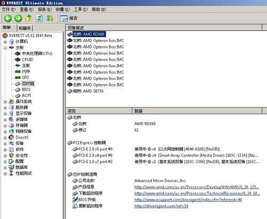Screen dimensions: 267x219
Task: Click the 报告 report toolbar button
Action: [x=69, y=18]
